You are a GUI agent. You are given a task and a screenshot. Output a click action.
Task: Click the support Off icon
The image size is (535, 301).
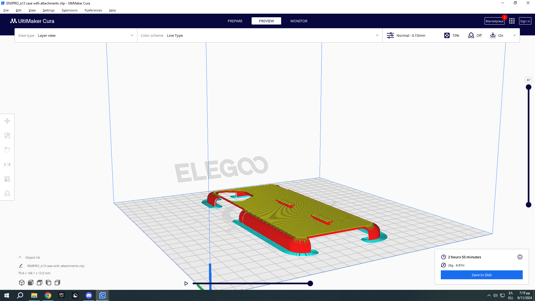coord(471,35)
